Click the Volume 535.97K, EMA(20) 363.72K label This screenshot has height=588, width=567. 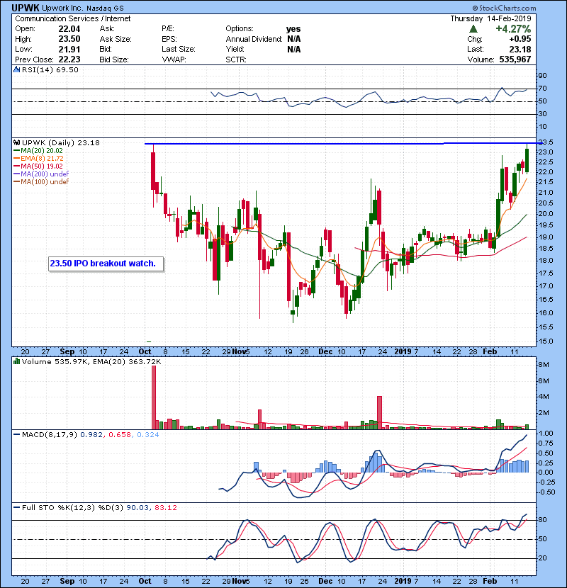(91, 362)
